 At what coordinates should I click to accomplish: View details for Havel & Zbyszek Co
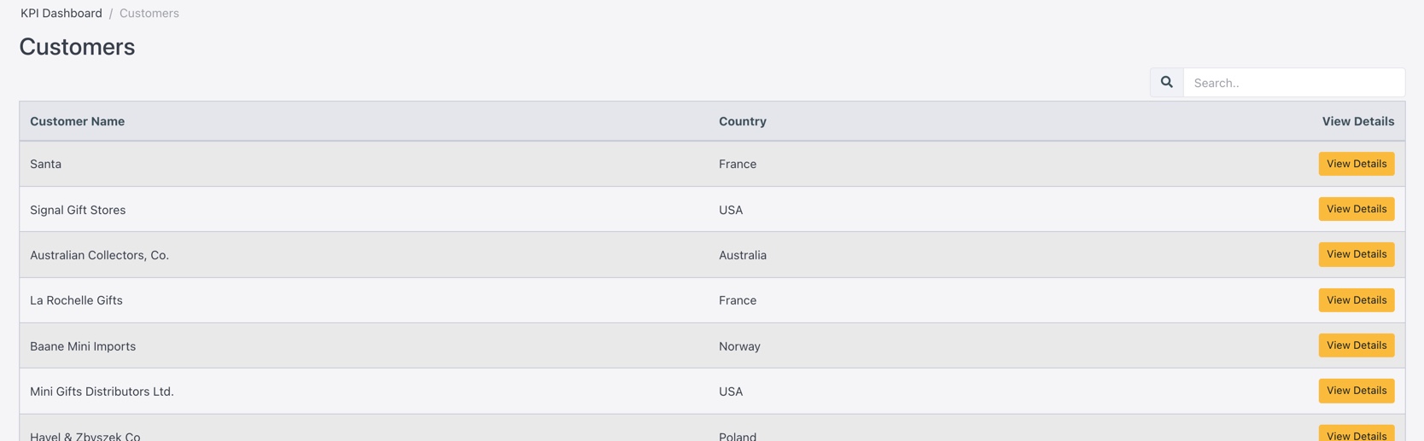(1356, 434)
